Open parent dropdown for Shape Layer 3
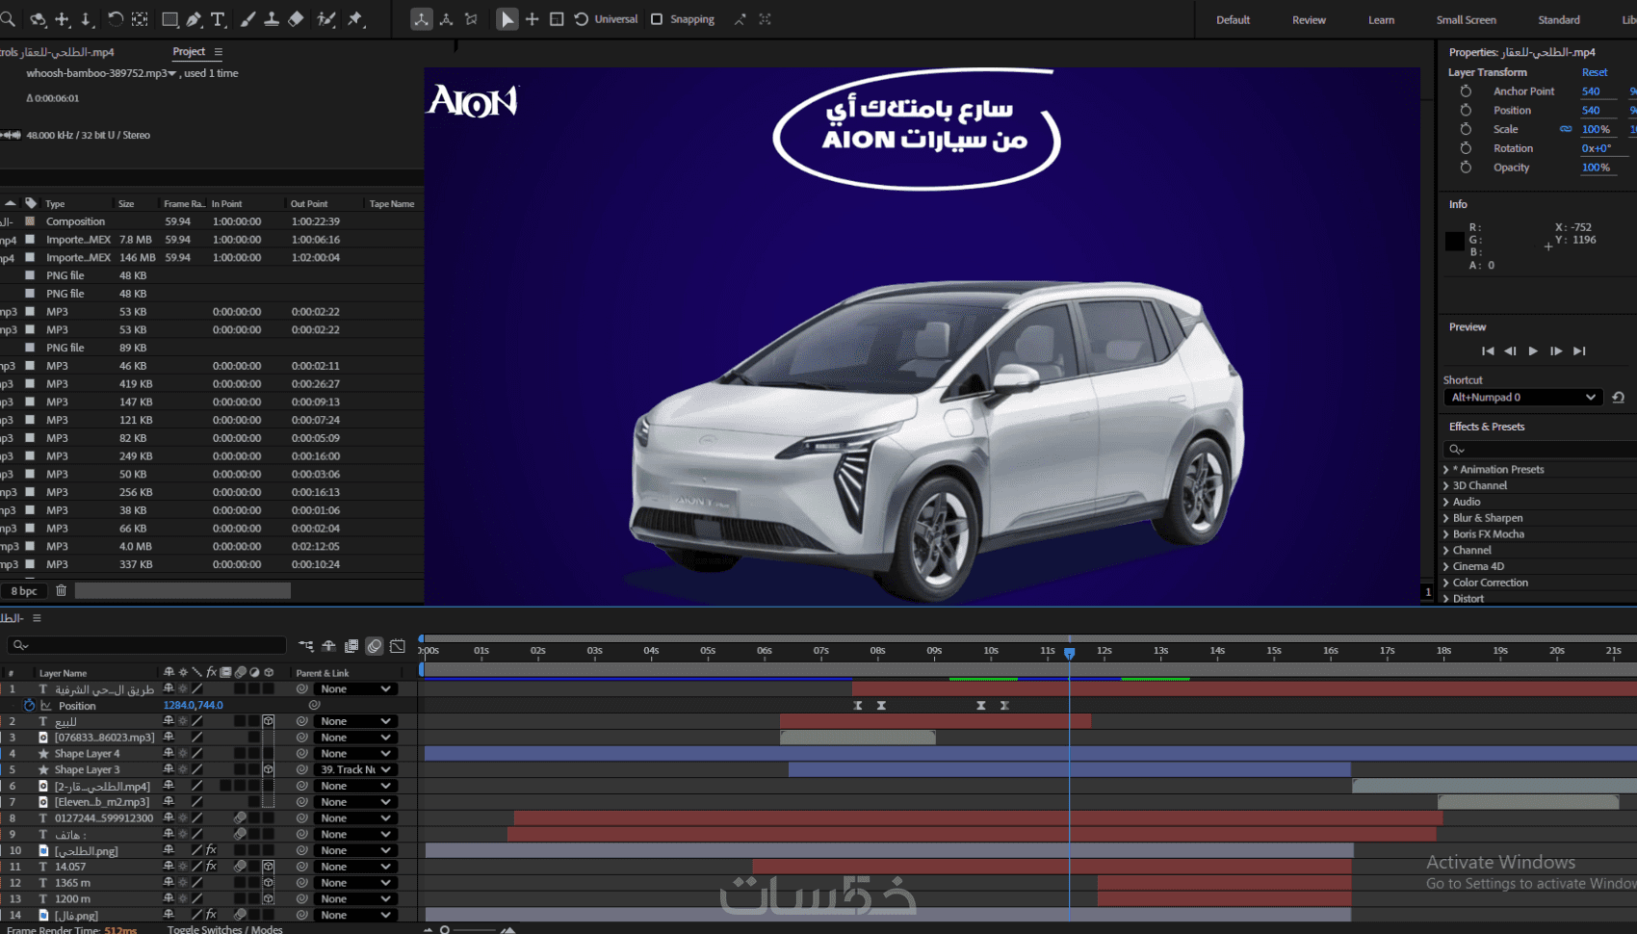Image resolution: width=1637 pixels, height=934 pixels. tap(355, 769)
